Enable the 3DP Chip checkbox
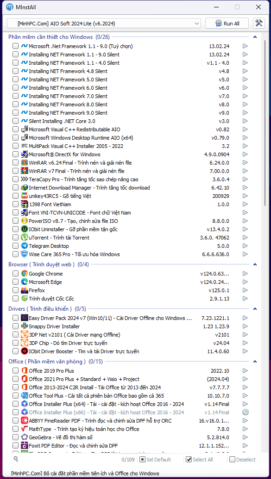271x479 pixels. (x=15, y=343)
